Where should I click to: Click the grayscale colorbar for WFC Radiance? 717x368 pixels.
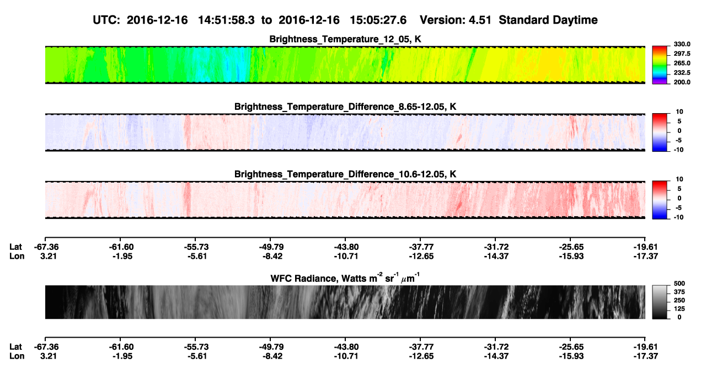point(659,302)
